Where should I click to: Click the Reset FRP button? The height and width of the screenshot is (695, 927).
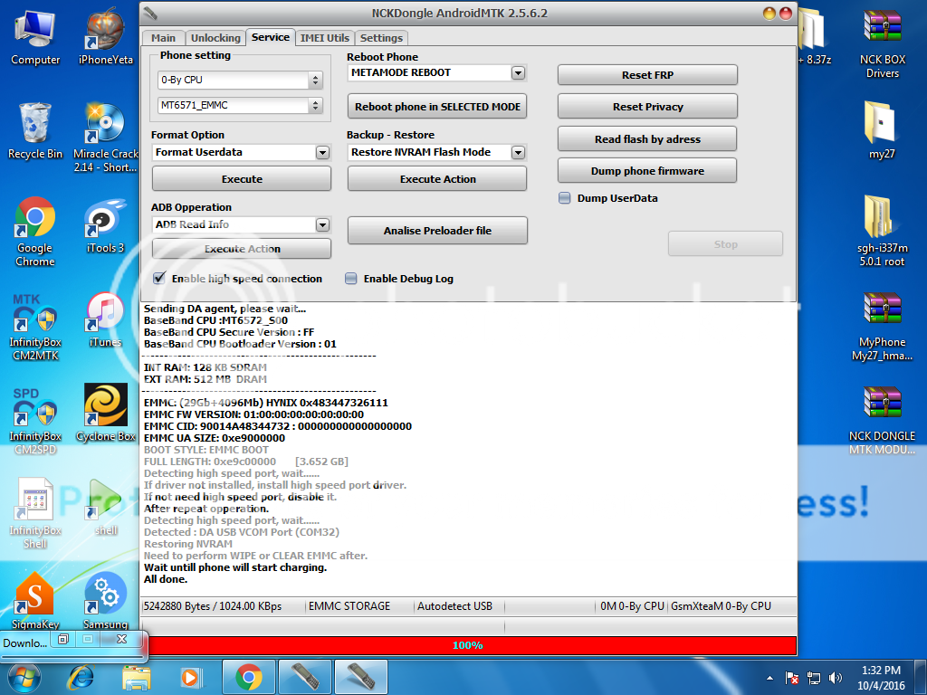pyautogui.click(x=647, y=75)
